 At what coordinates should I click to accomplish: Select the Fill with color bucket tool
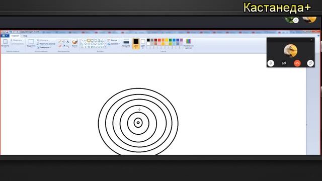point(64,42)
